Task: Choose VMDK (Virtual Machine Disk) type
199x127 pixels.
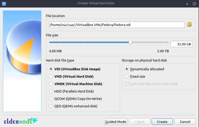Action: (76, 84)
